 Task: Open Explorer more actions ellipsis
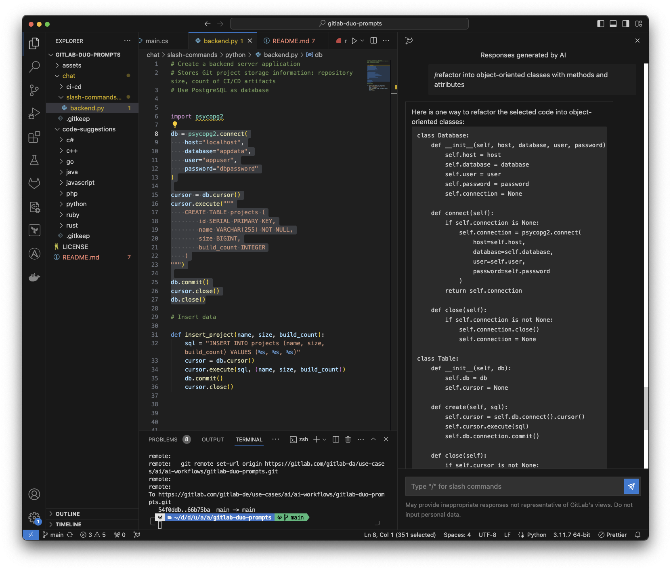tap(127, 41)
